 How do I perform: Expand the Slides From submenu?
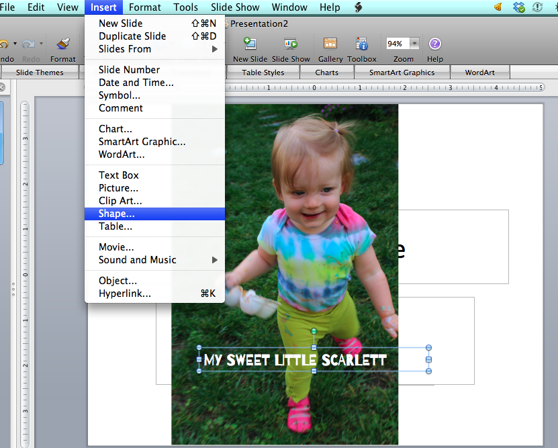pyautogui.click(x=215, y=49)
